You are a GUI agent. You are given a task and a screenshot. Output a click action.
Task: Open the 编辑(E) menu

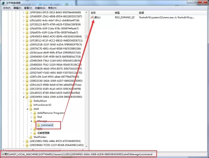(17, 8)
